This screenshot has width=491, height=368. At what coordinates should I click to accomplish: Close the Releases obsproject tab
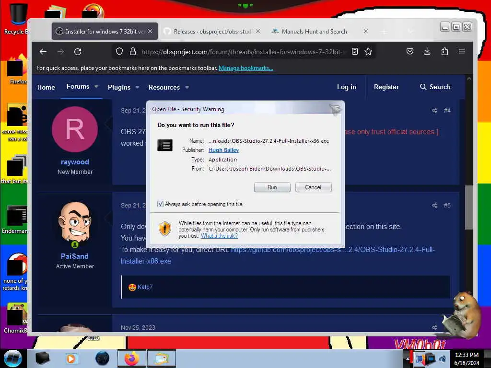click(x=258, y=31)
